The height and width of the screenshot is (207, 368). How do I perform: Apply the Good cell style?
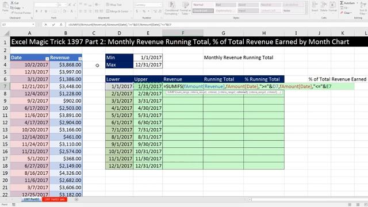tap(248, 5)
